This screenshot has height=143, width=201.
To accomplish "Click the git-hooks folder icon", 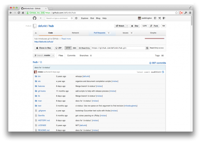I will coord(36,91).
